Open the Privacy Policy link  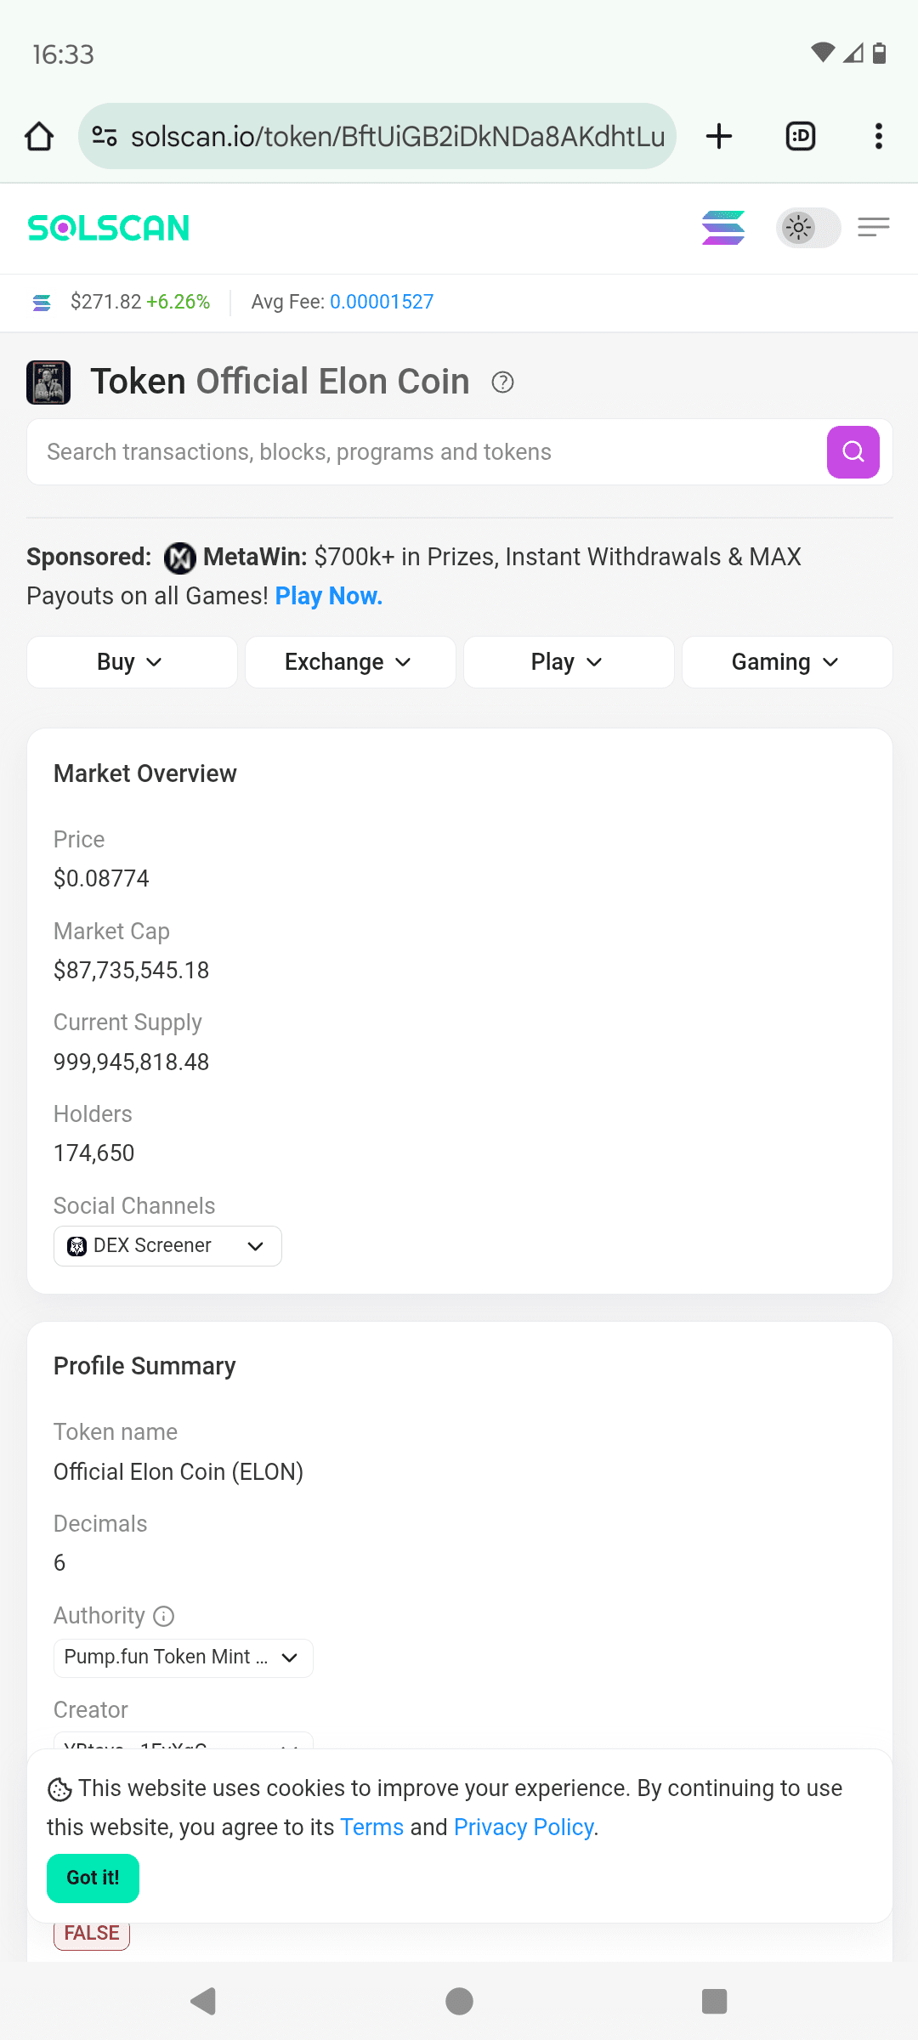pyautogui.click(x=524, y=1827)
